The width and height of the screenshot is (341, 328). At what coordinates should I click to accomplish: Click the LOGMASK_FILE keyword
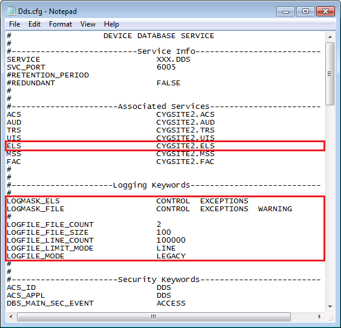click(x=36, y=209)
